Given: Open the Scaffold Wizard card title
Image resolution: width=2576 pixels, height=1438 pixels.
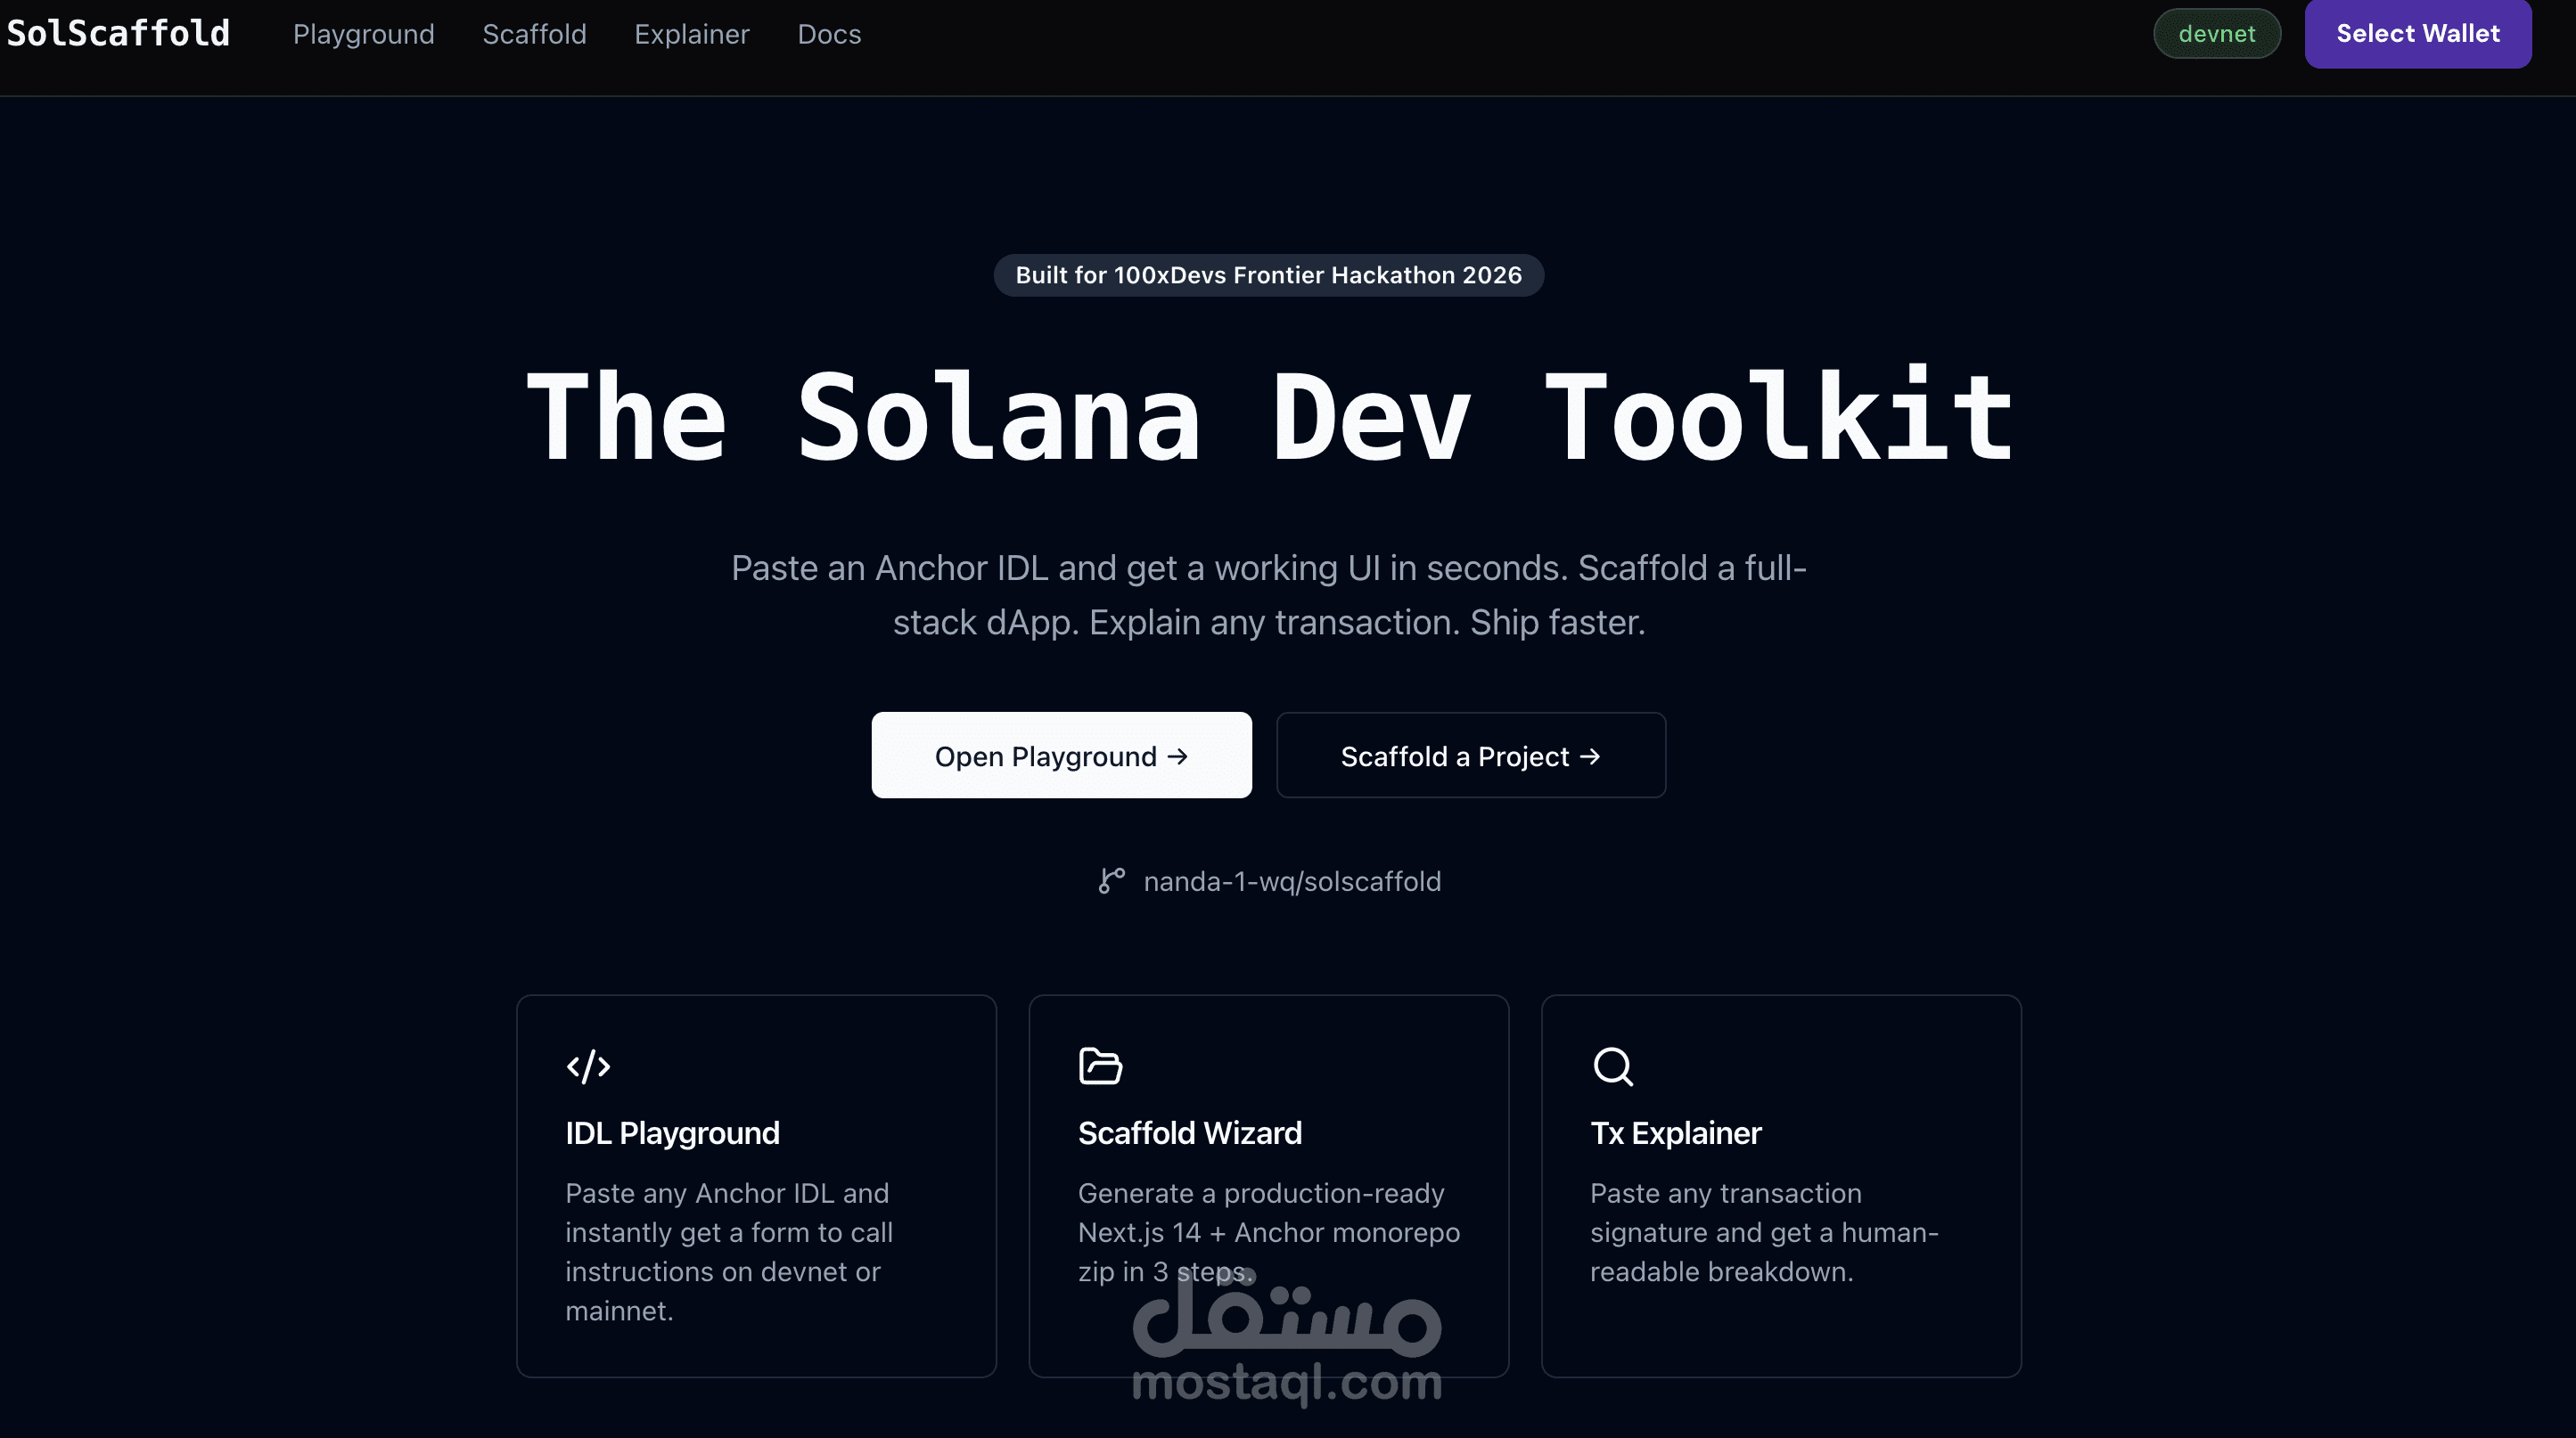Looking at the screenshot, I should (1190, 1133).
